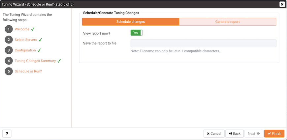Select the Welcome step link
Viewport: 287px width, 140px height.
(22, 29)
